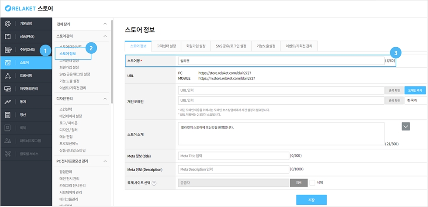Check the 삭제 checkbox

[x=312, y=183]
